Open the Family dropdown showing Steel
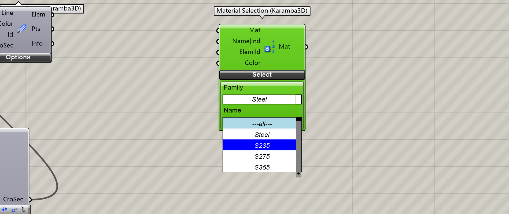 click(x=259, y=99)
